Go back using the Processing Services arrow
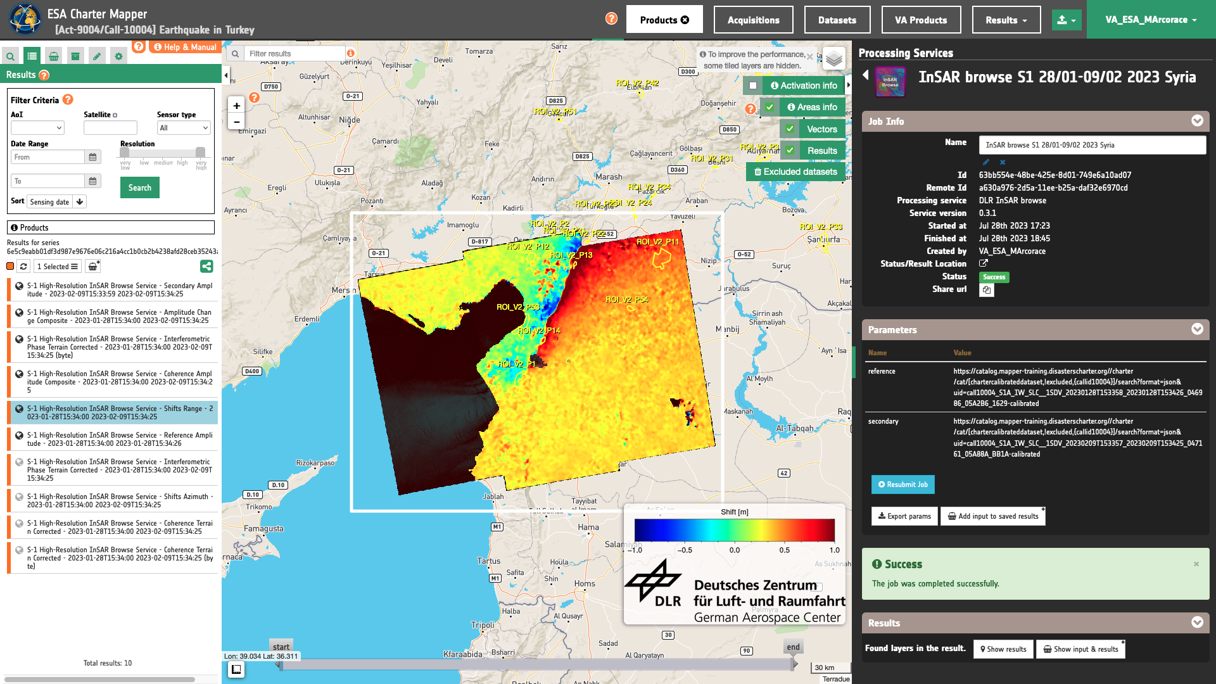This screenshot has width=1216, height=684. coord(865,75)
